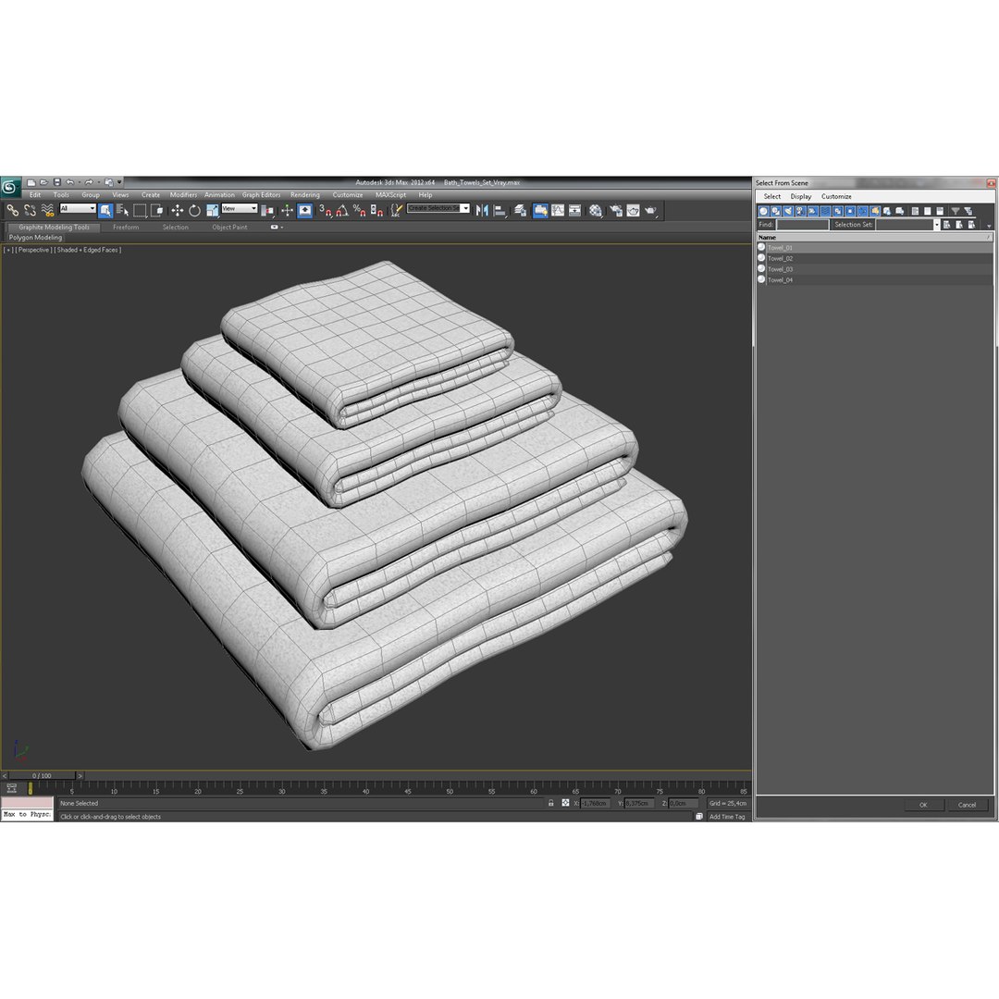Viewport: 999px width, 999px height.
Task: Click the Render Production teapot icon
Action: [x=650, y=210]
